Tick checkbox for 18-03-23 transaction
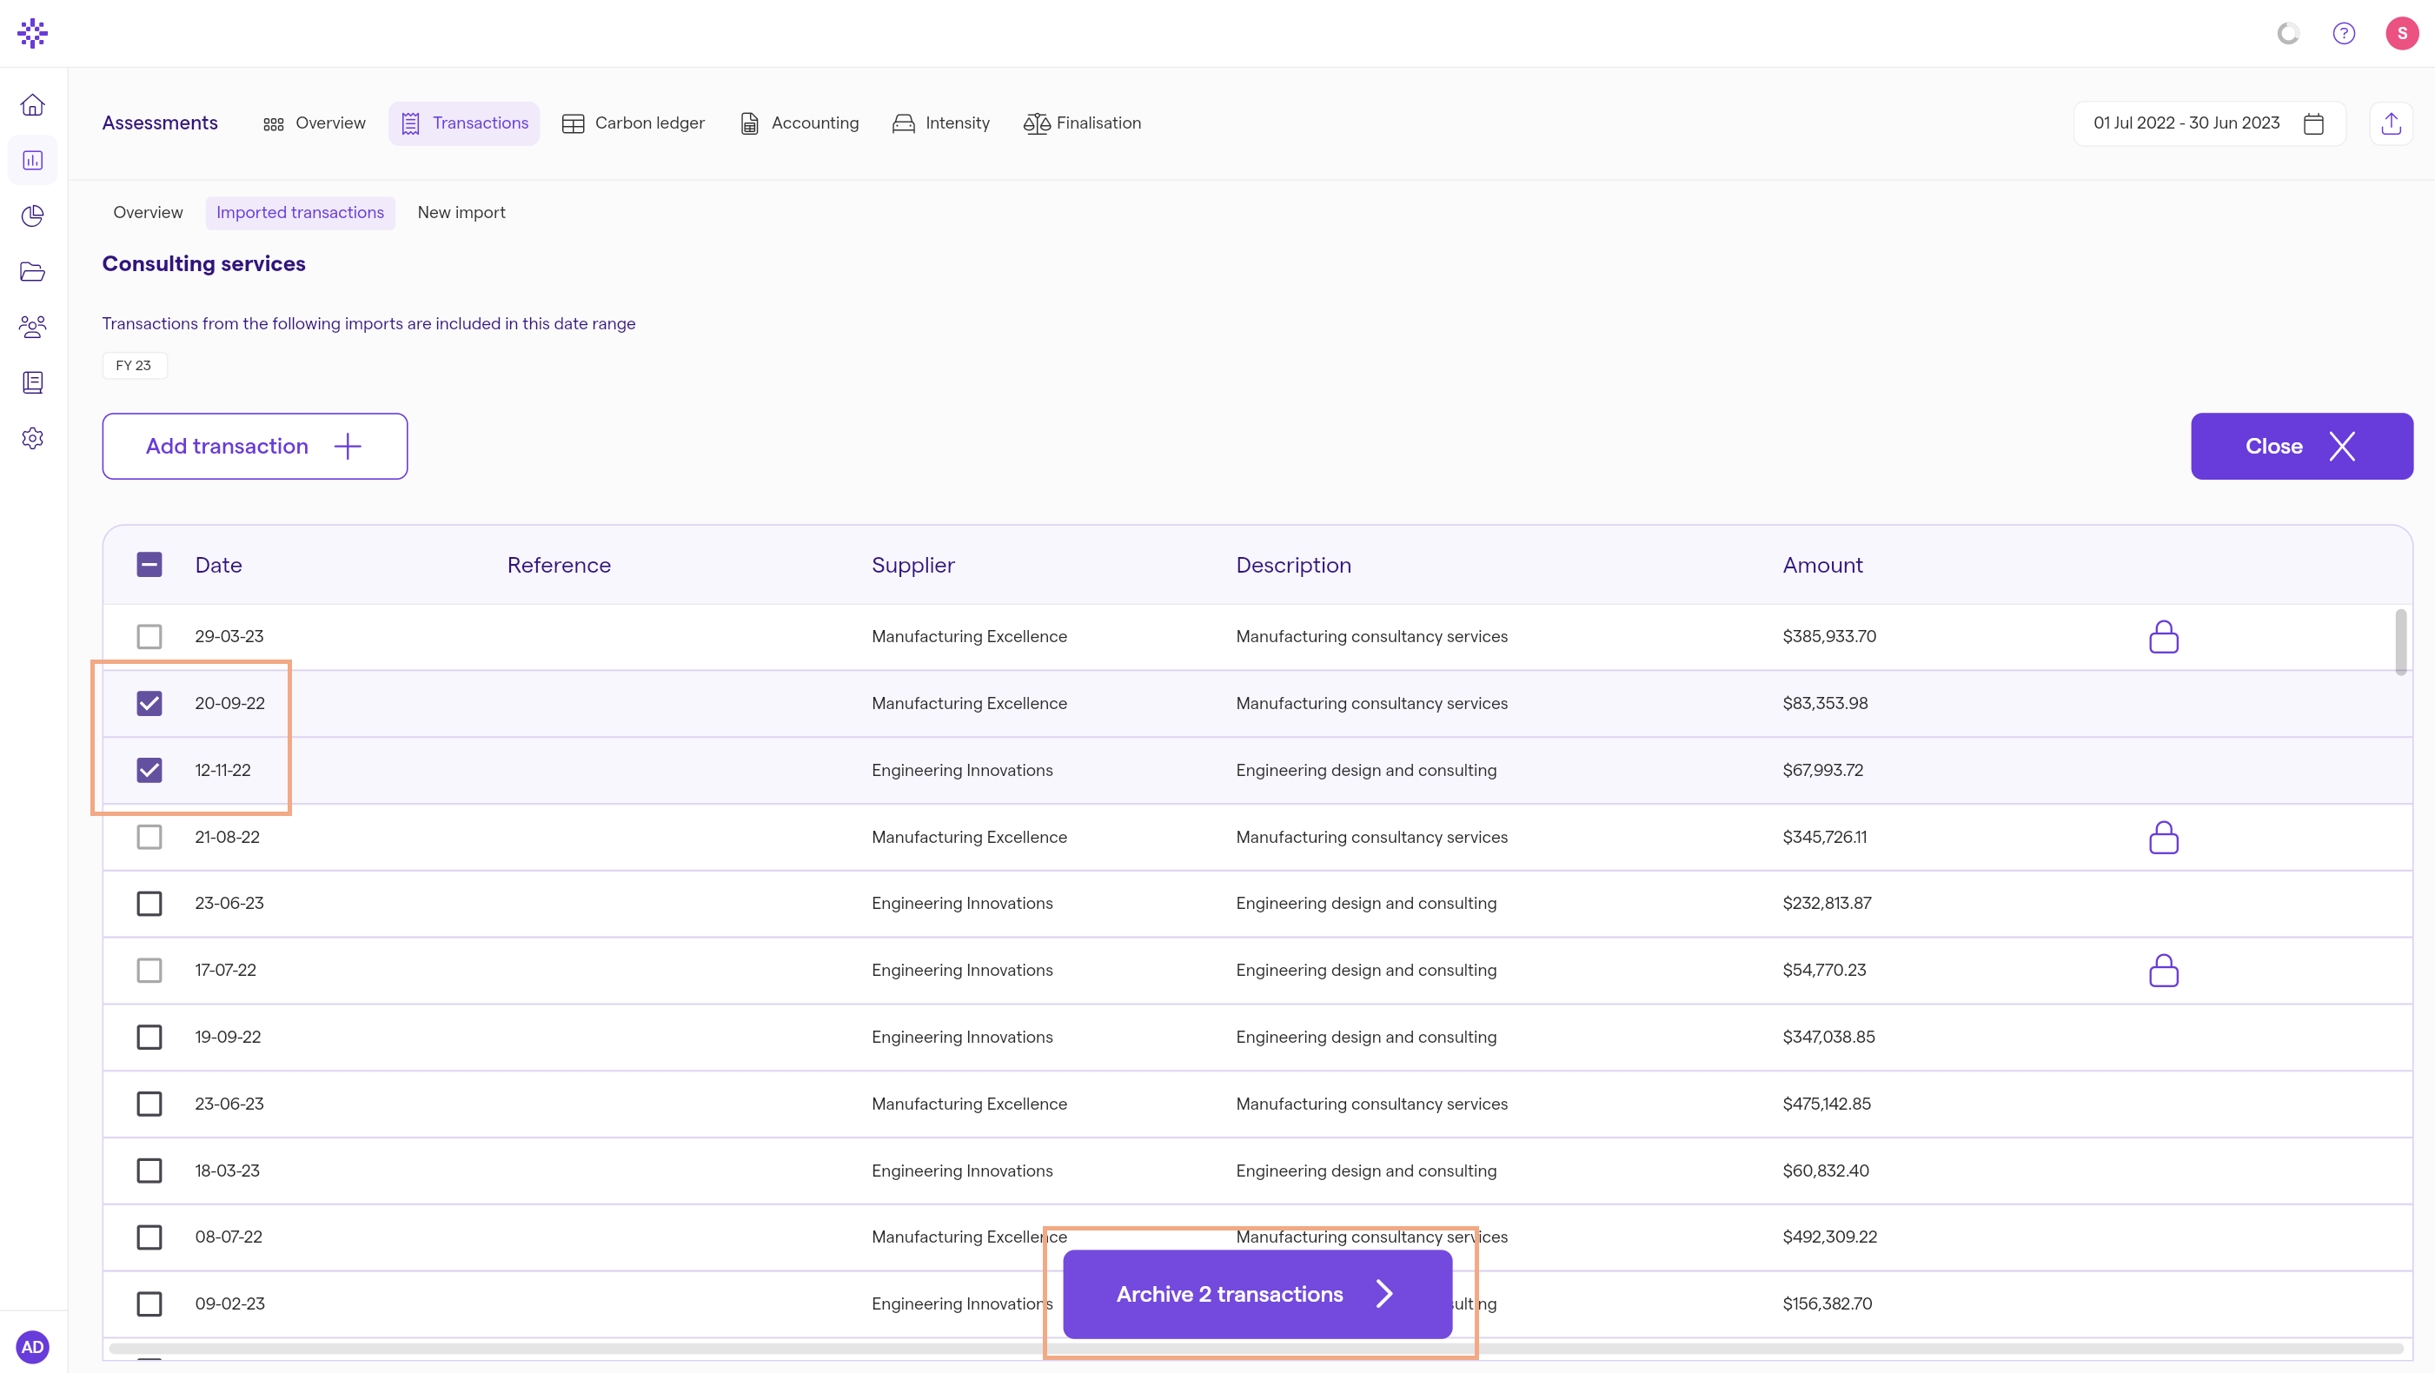 coord(149,1171)
